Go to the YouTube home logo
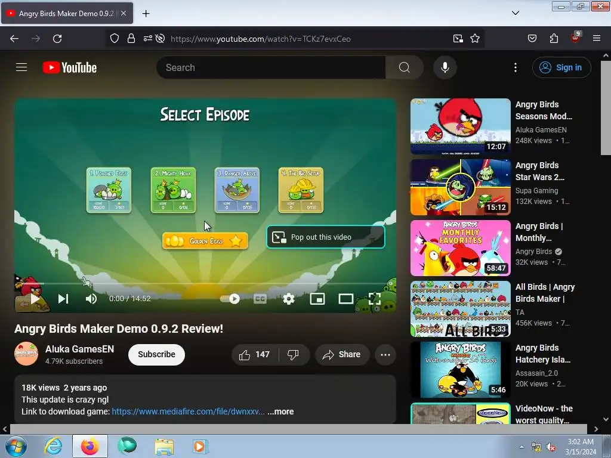611x458 pixels. click(x=70, y=67)
